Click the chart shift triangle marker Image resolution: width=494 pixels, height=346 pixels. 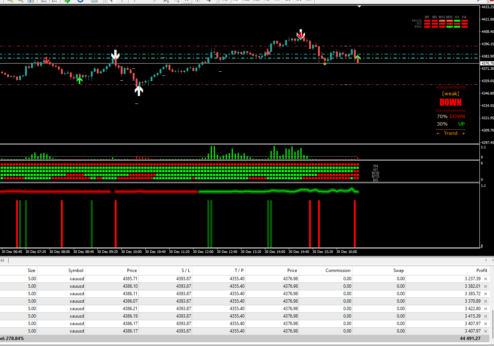359,6
